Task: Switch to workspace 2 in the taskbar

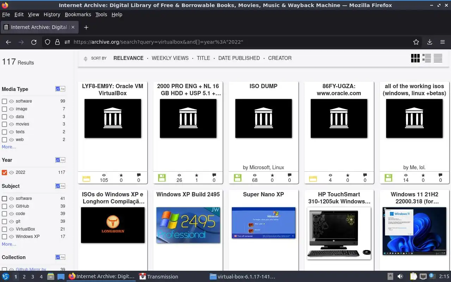Action: click(x=24, y=277)
